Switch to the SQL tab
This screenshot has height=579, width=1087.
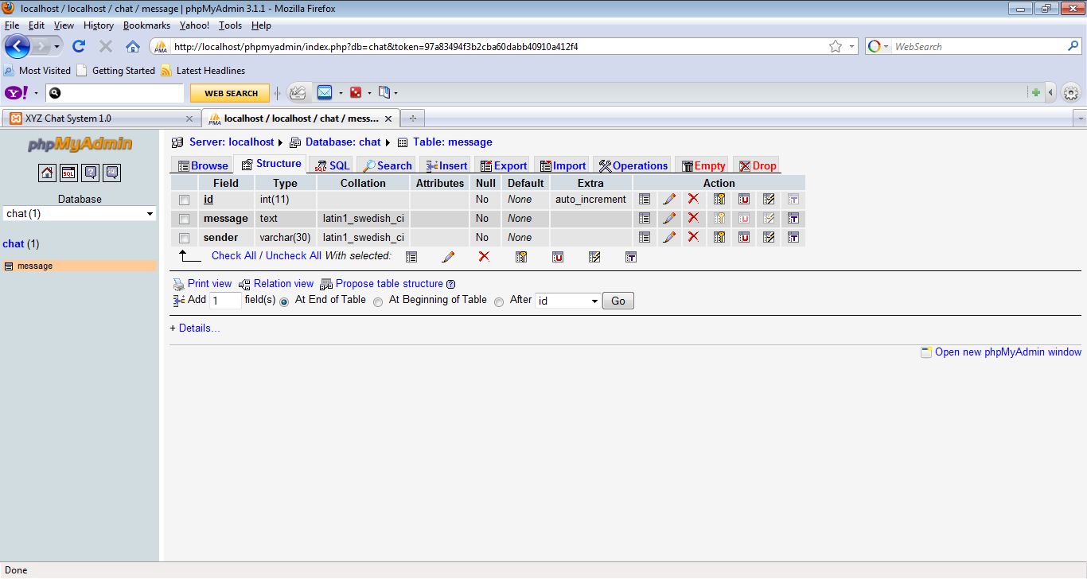click(x=331, y=165)
